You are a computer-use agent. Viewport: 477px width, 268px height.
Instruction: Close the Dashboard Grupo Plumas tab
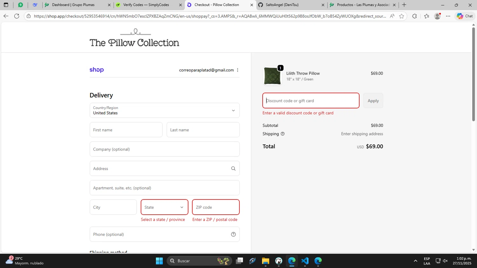pyautogui.click(x=109, y=5)
